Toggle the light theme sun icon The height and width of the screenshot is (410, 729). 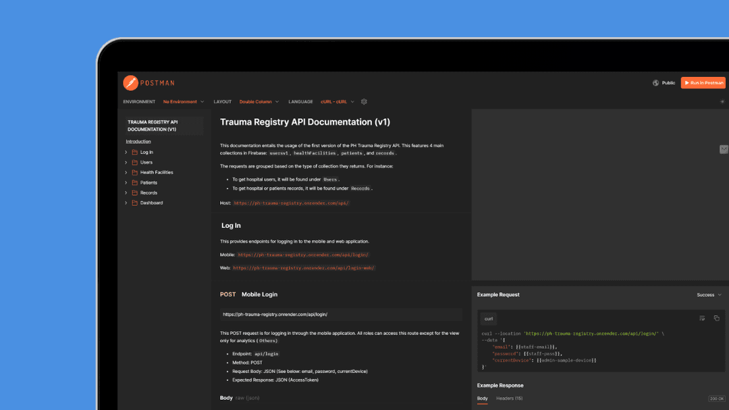(722, 100)
